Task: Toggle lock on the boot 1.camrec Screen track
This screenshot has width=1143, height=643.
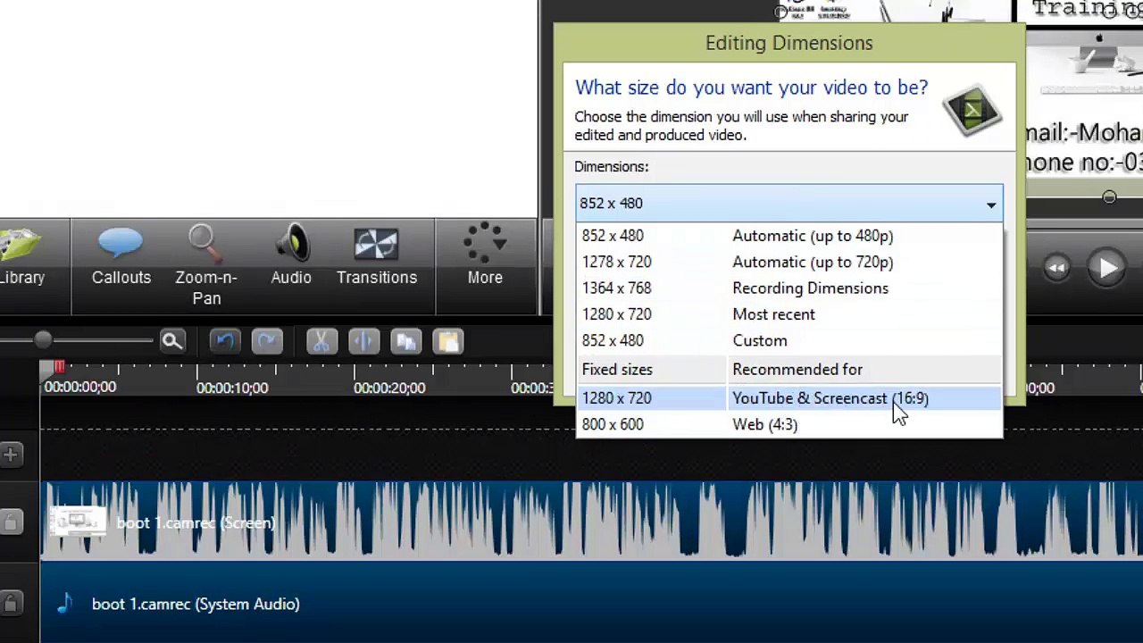Action: [11, 522]
